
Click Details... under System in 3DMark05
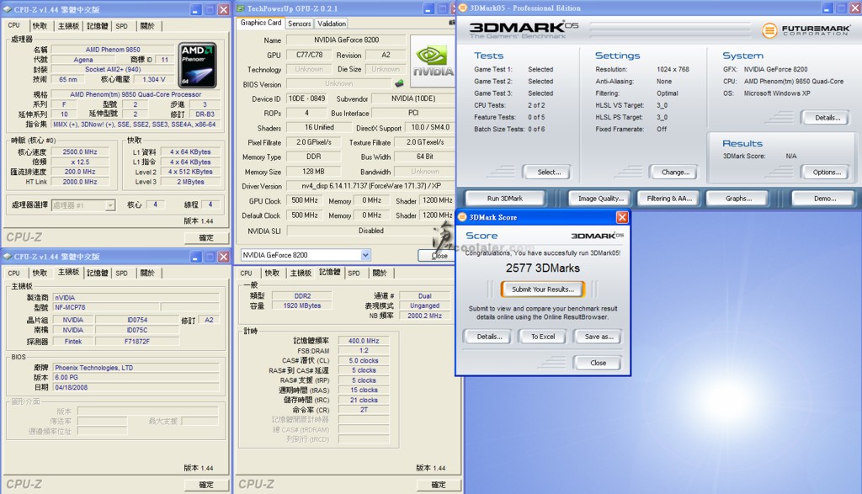point(827,118)
